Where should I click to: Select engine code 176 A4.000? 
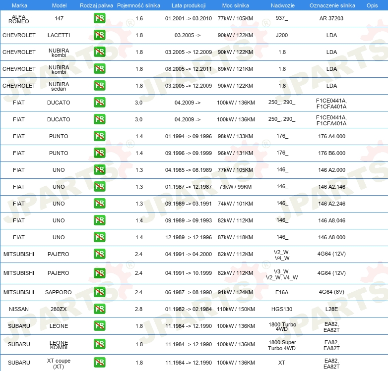pyautogui.click(x=331, y=136)
